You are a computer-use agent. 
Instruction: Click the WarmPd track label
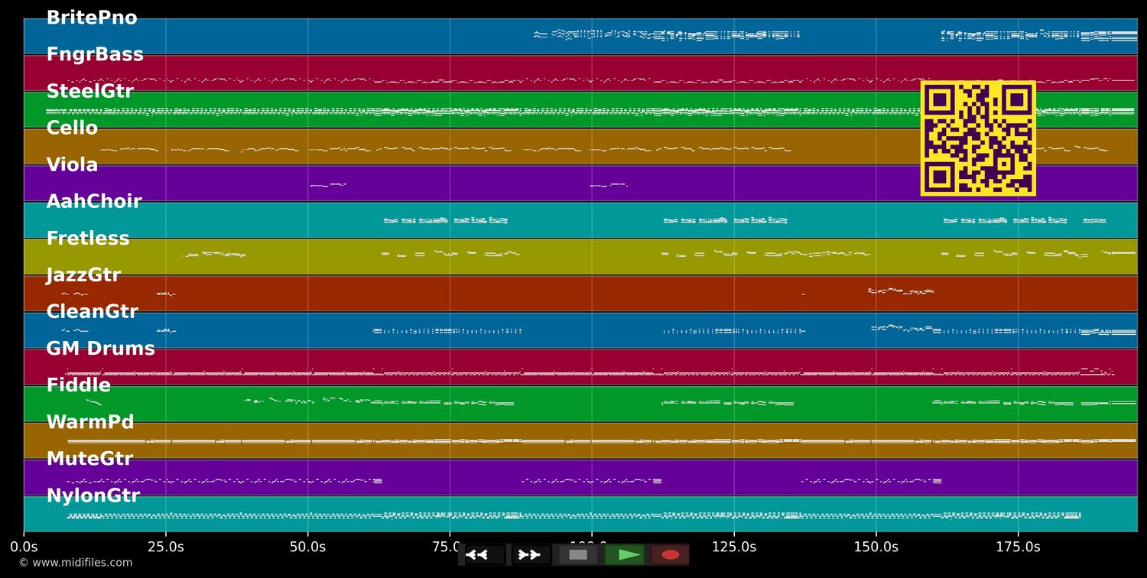89,421
